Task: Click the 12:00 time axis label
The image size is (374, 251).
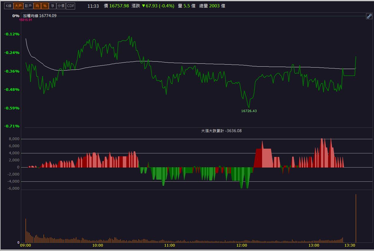Action: [x=242, y=245]
